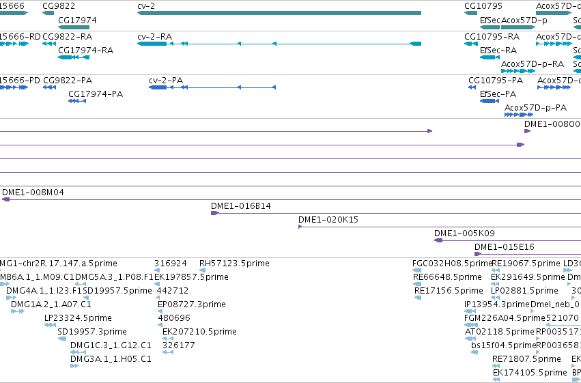
Task: Select transcript label CG10795-RA
Action: tap(492, 37)
